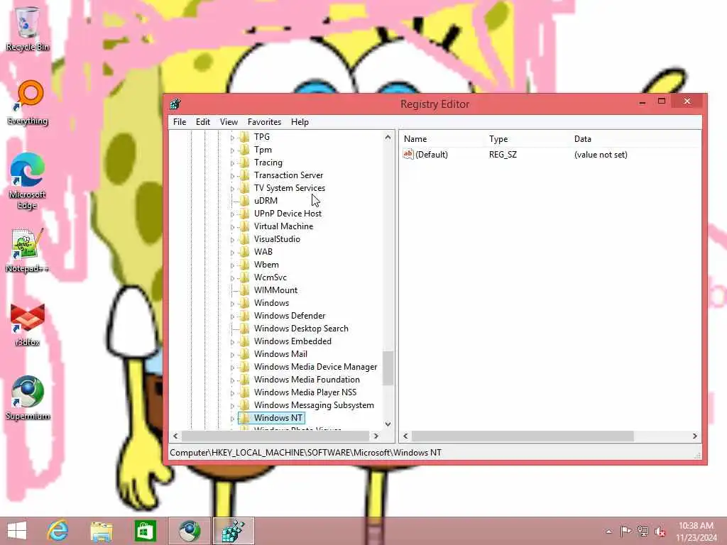727x545 pixels.
Task: Click the (value not set) data cell
Action: tap(601, 154)
